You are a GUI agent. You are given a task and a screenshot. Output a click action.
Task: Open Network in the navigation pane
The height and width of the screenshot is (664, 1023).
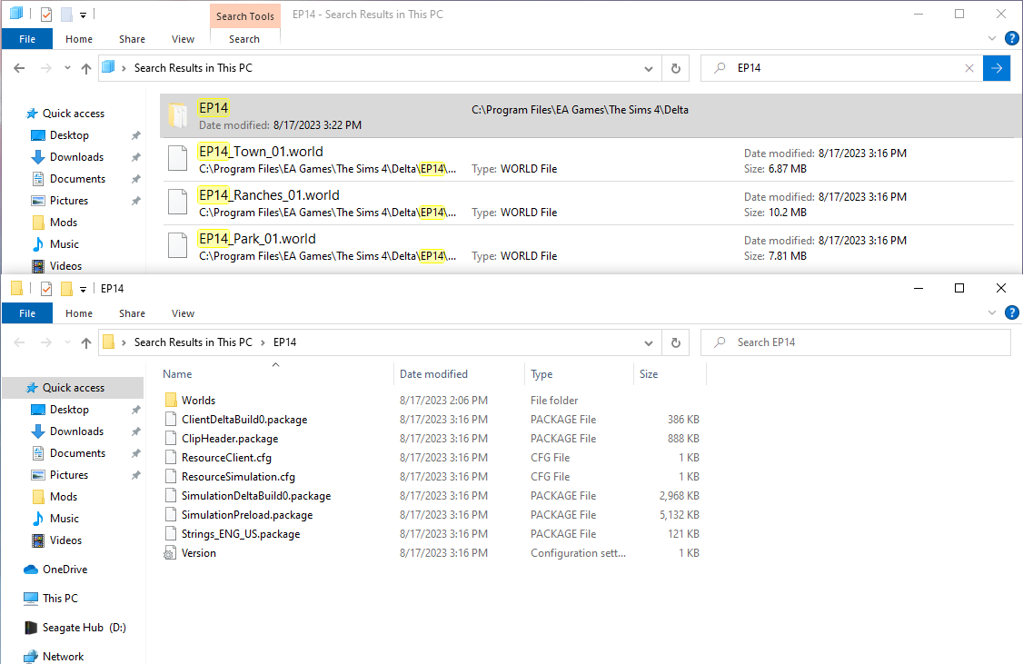click(63, 656)
